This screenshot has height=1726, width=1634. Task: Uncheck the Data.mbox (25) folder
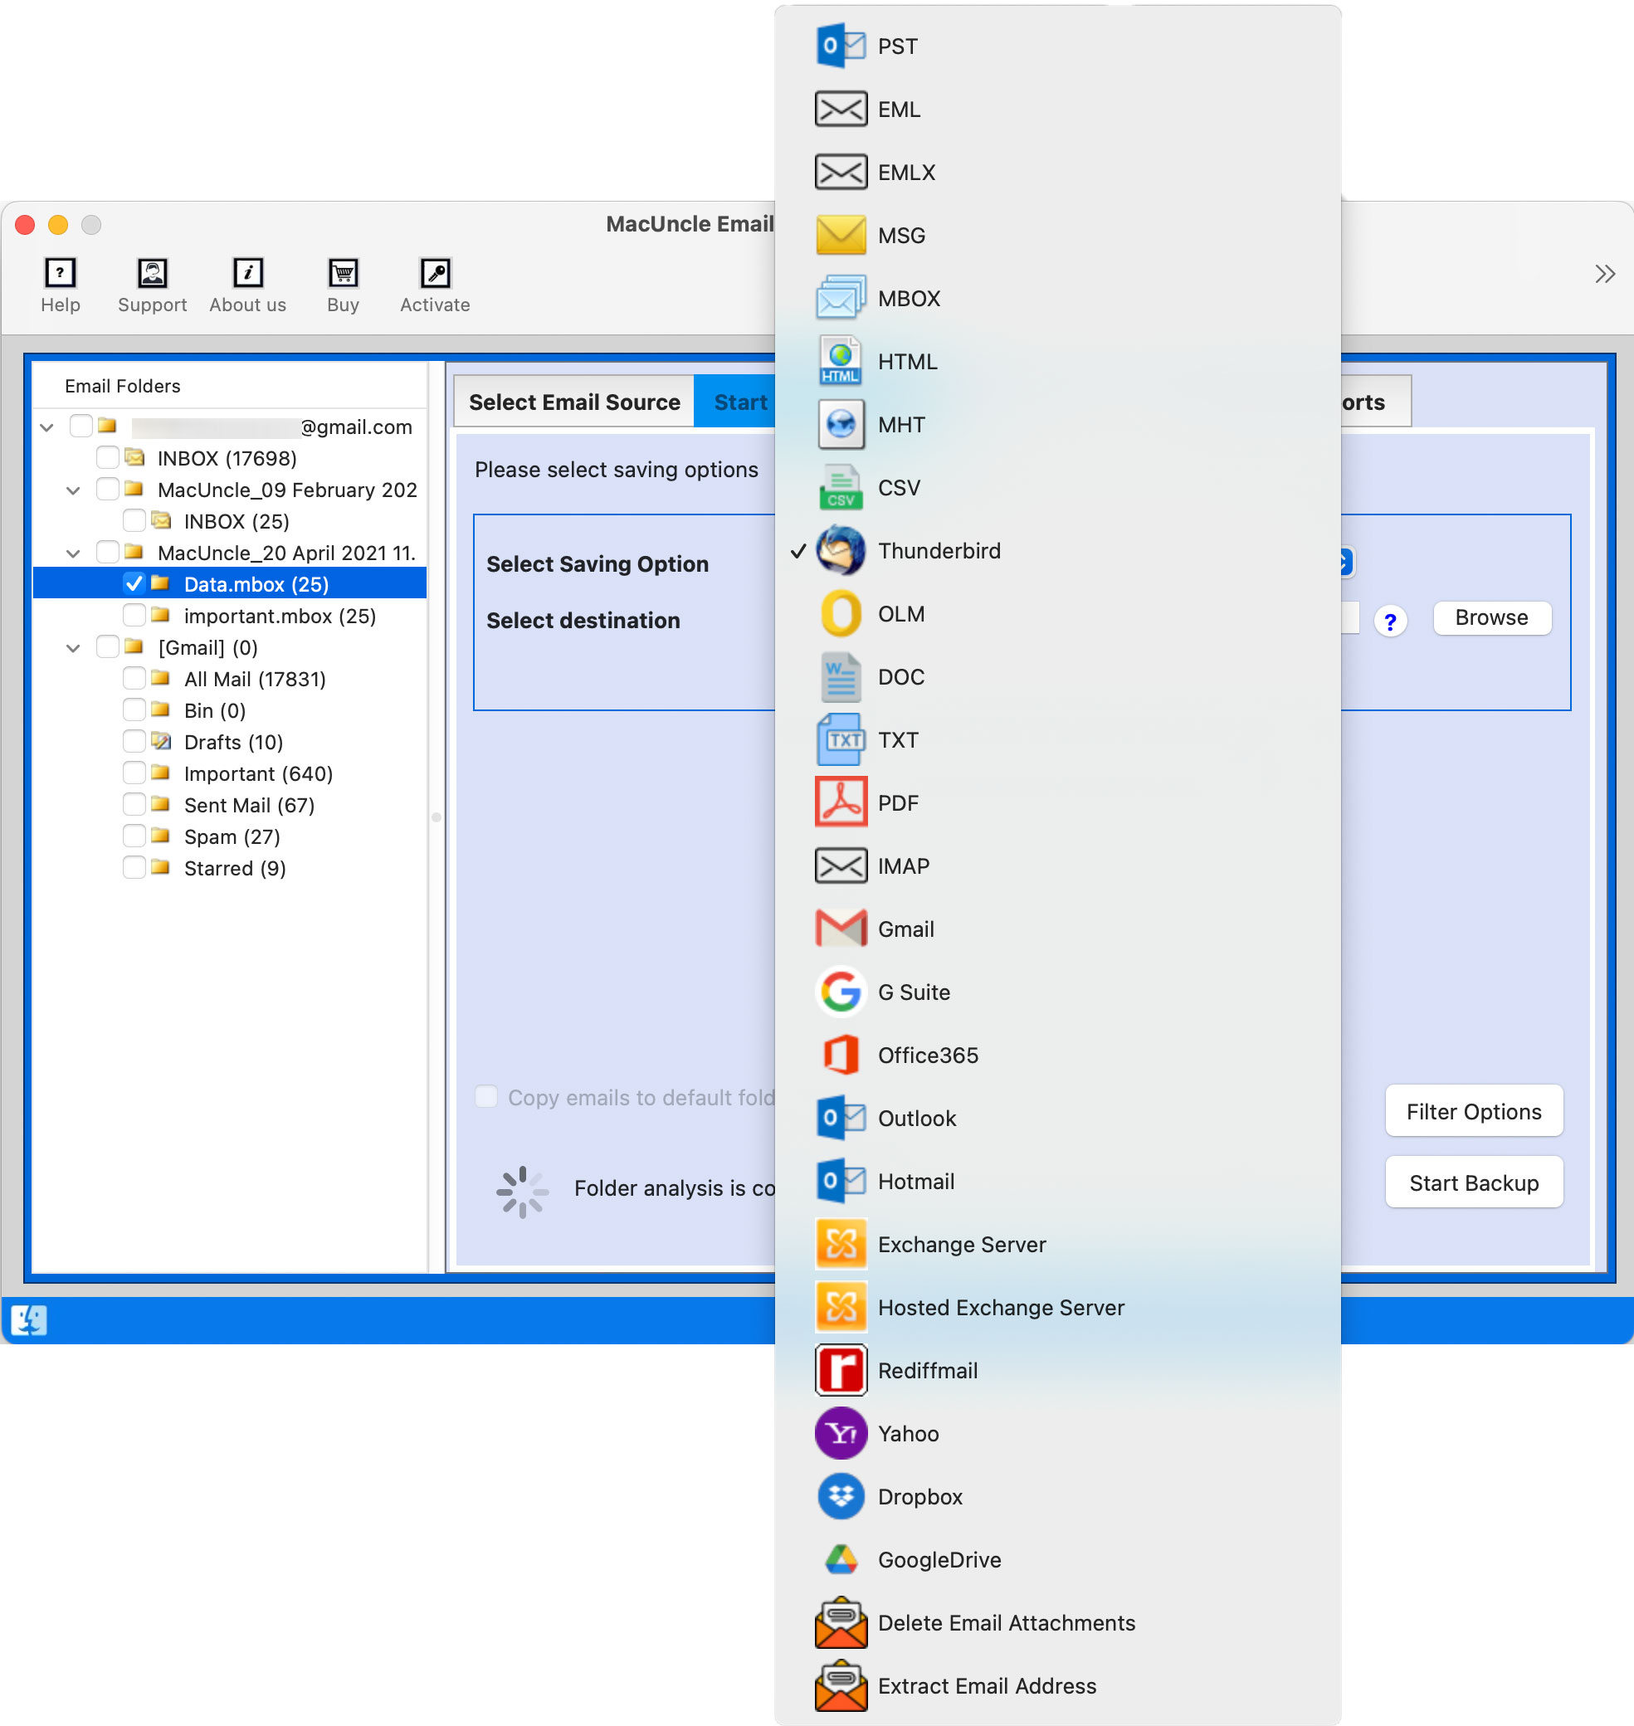click(135, 583)
